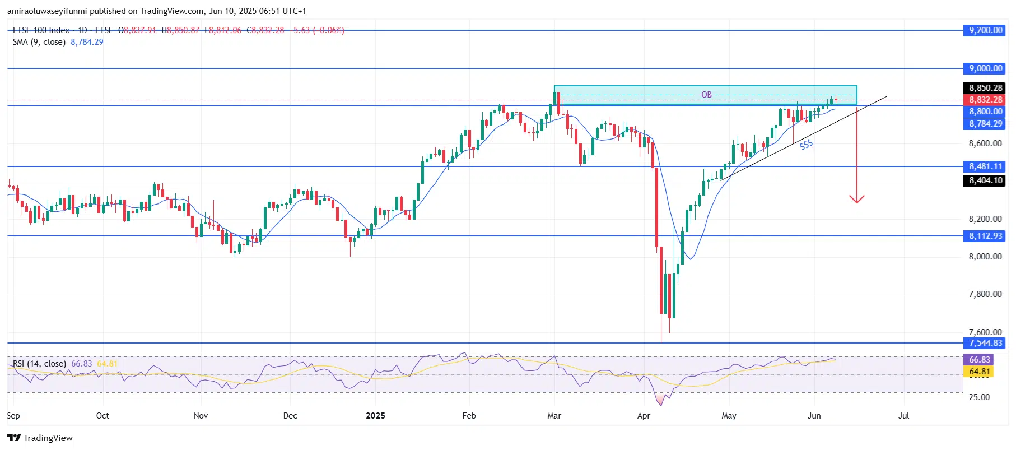The width and height of the screenshot is (1016, 450).
Task: Click the SMA value 8,784.29 in the legend
Action: pyautogui.click(x=87, y=42)
